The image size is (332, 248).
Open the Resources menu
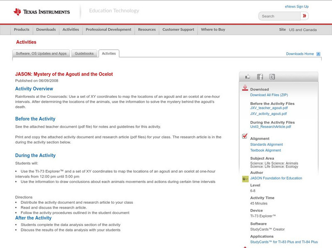click(x=147, y=29)
